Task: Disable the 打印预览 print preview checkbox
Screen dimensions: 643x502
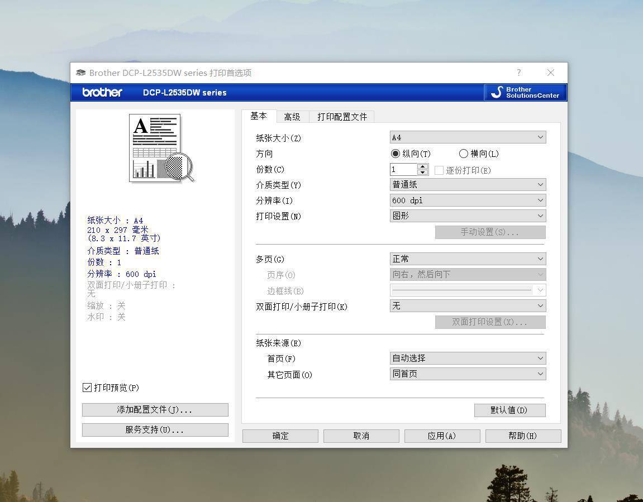Action: coord(87,388)
